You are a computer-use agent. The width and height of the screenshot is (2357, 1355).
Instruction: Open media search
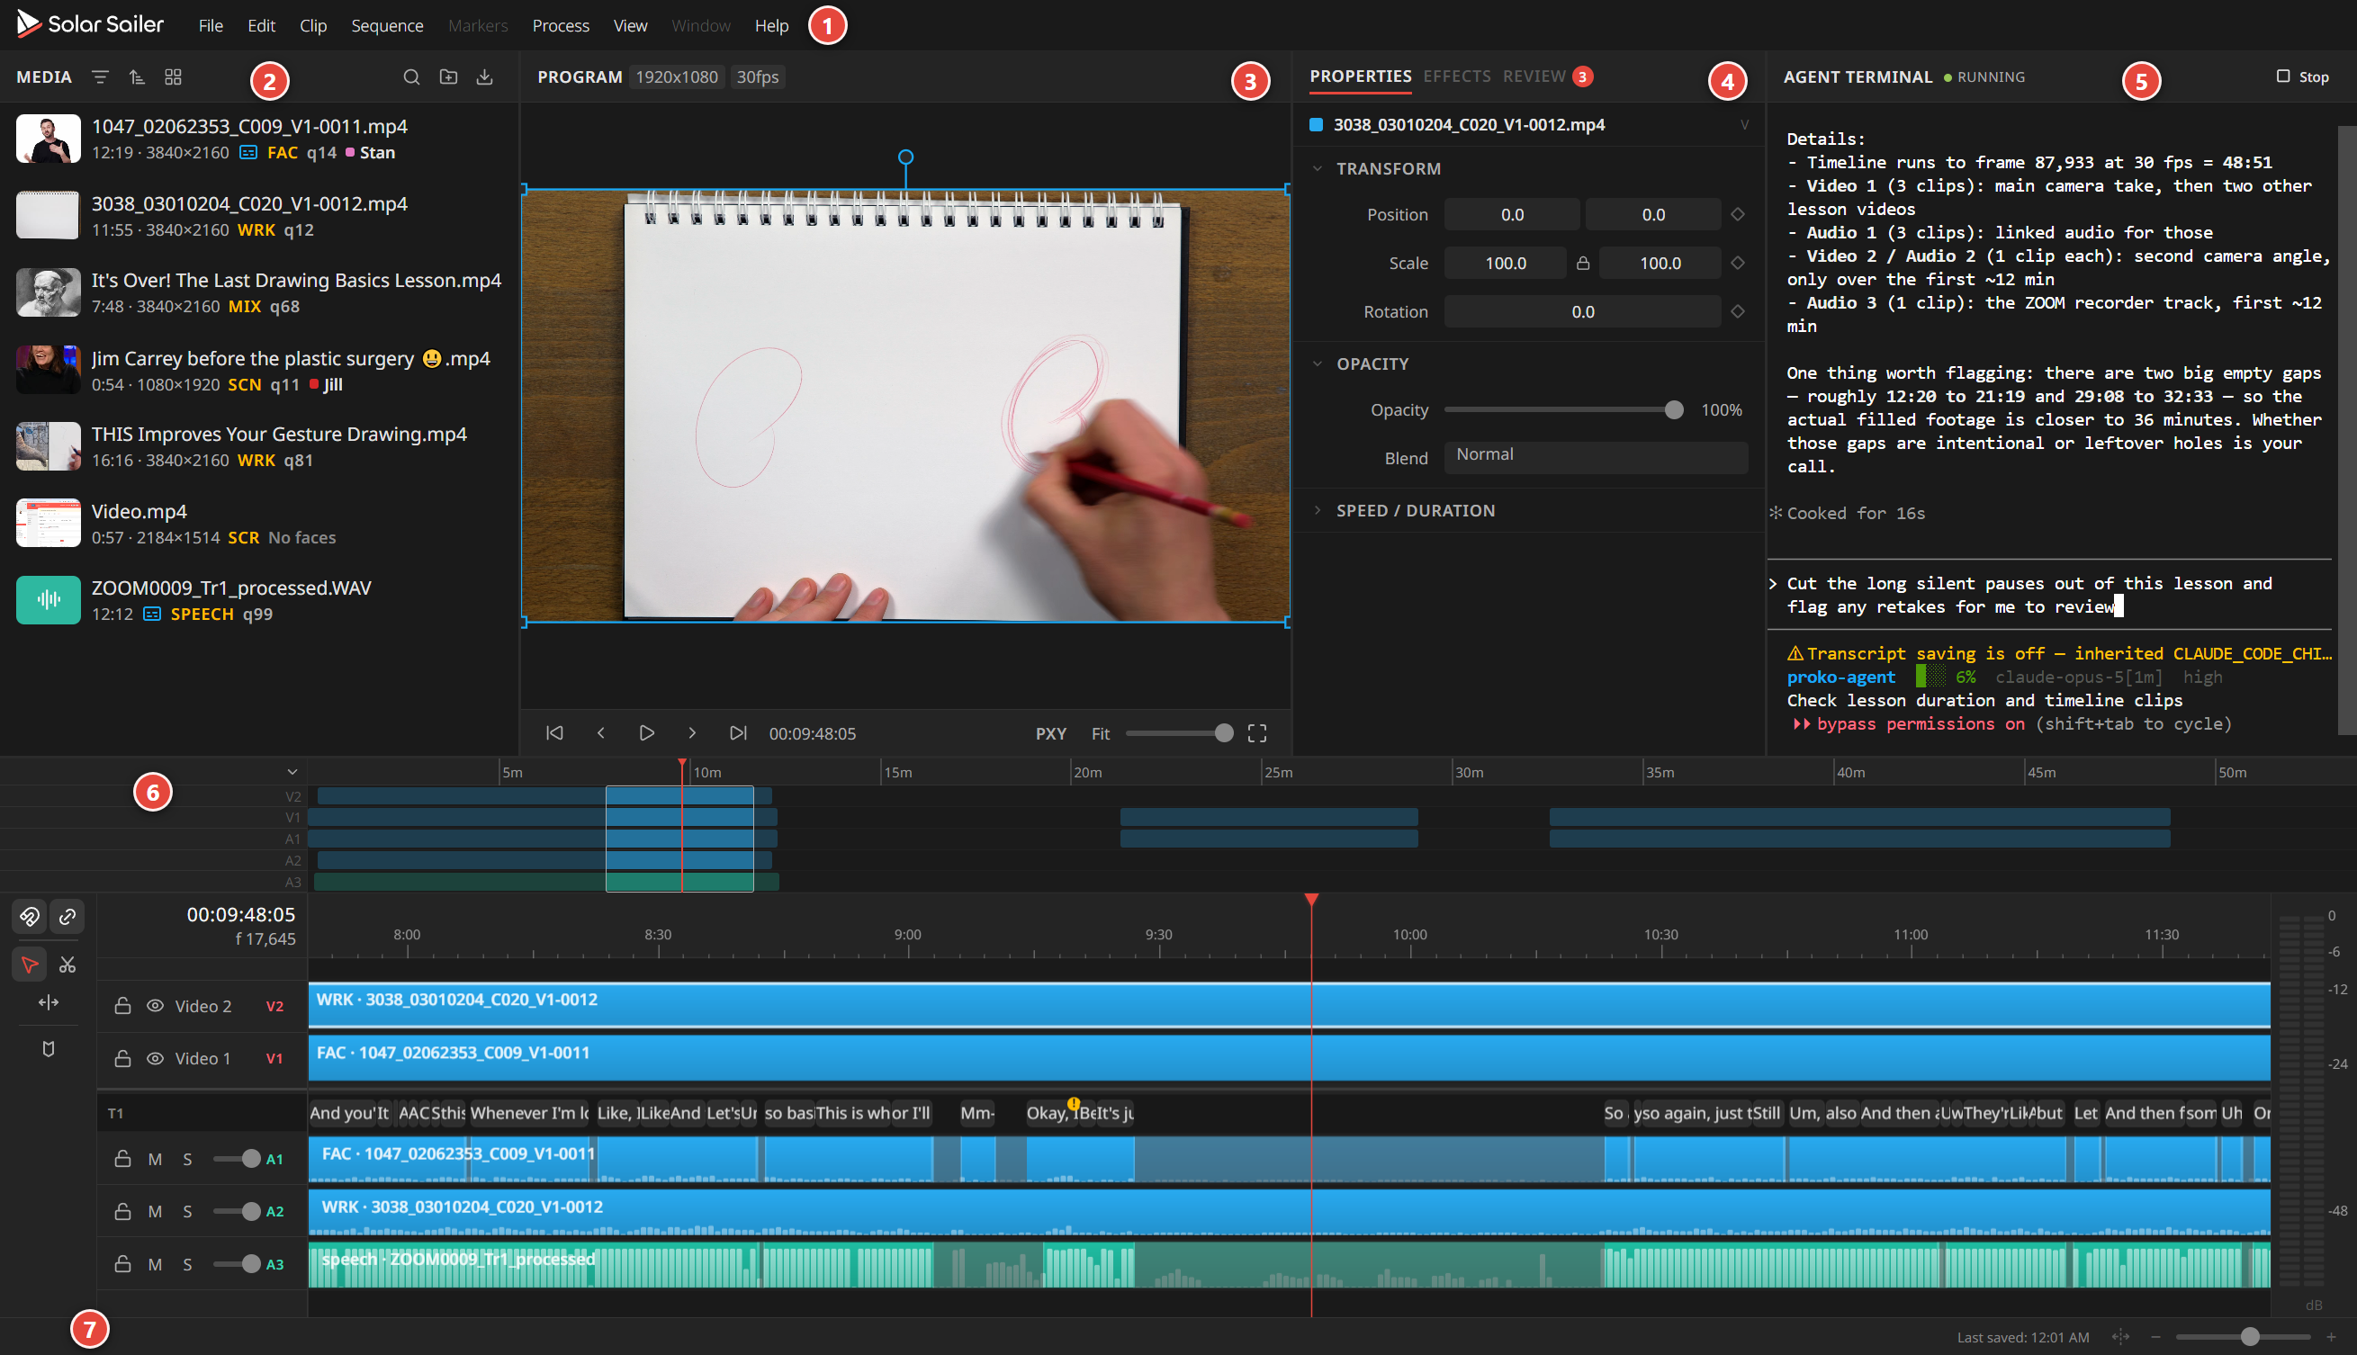[x=411, y=77]
